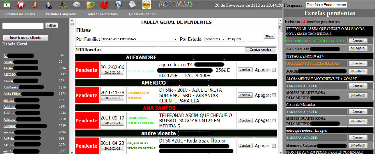The height and width of the screenshot is (154, 375).
Task: Click the white envelope mail icon
Action: click(132, 4)
